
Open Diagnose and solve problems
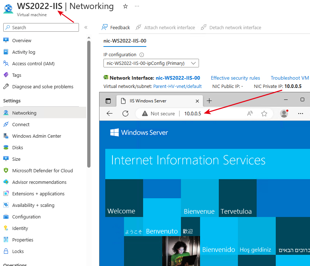pos(43,87)
